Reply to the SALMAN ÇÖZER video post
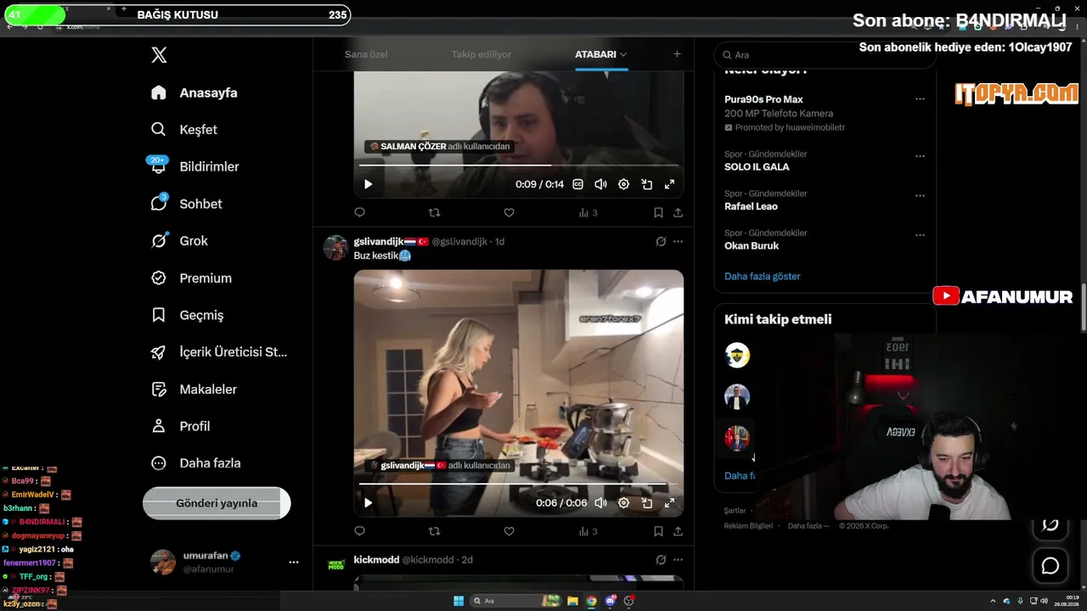 (x=359, y=213)
